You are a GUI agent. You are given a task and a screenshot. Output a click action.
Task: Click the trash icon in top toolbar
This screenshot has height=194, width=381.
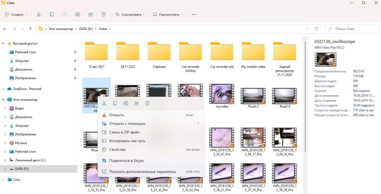(x=103, y=14)
